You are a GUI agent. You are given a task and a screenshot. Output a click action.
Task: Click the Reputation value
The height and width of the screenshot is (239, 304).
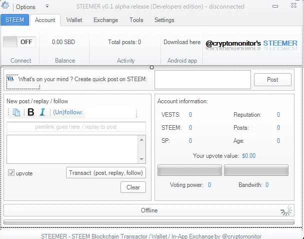[x=278, y=115]
